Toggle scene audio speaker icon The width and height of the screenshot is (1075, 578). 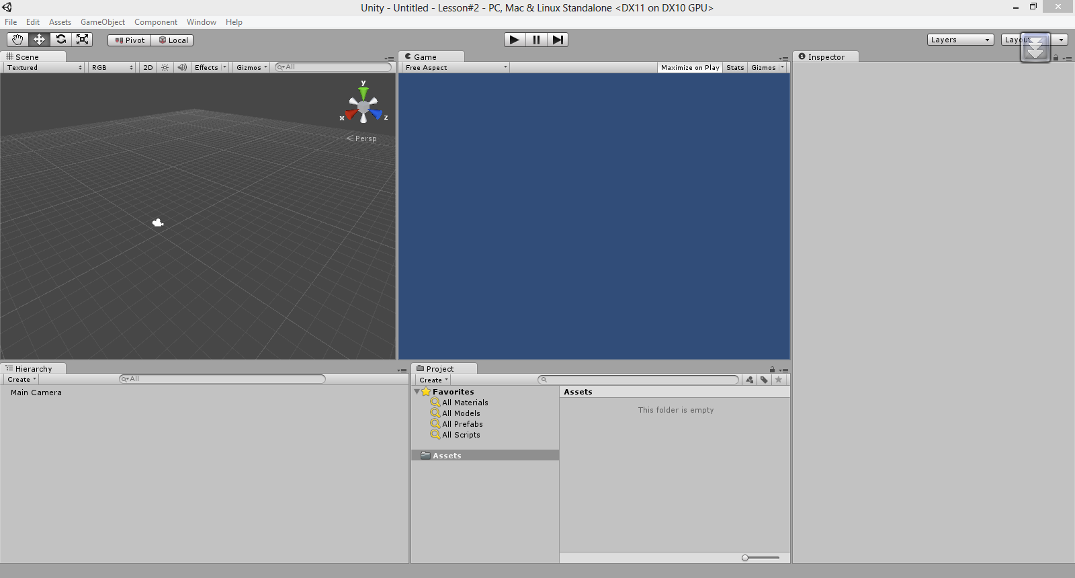click(x=182, y=67)
